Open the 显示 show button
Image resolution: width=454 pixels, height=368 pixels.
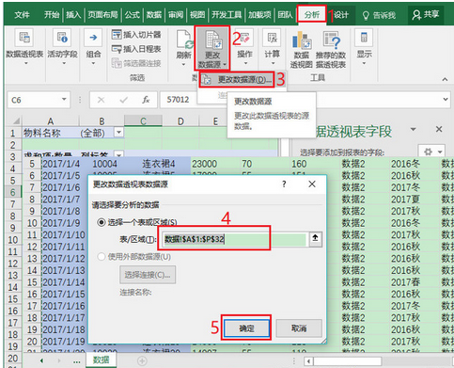click(364, 47)
